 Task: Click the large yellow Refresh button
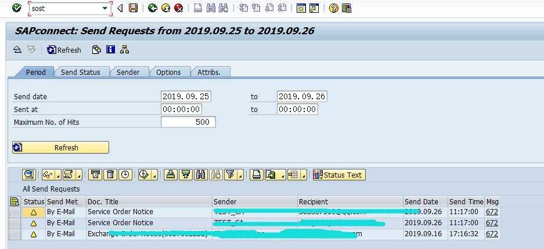pyautogui.click(x=61, y=147)
